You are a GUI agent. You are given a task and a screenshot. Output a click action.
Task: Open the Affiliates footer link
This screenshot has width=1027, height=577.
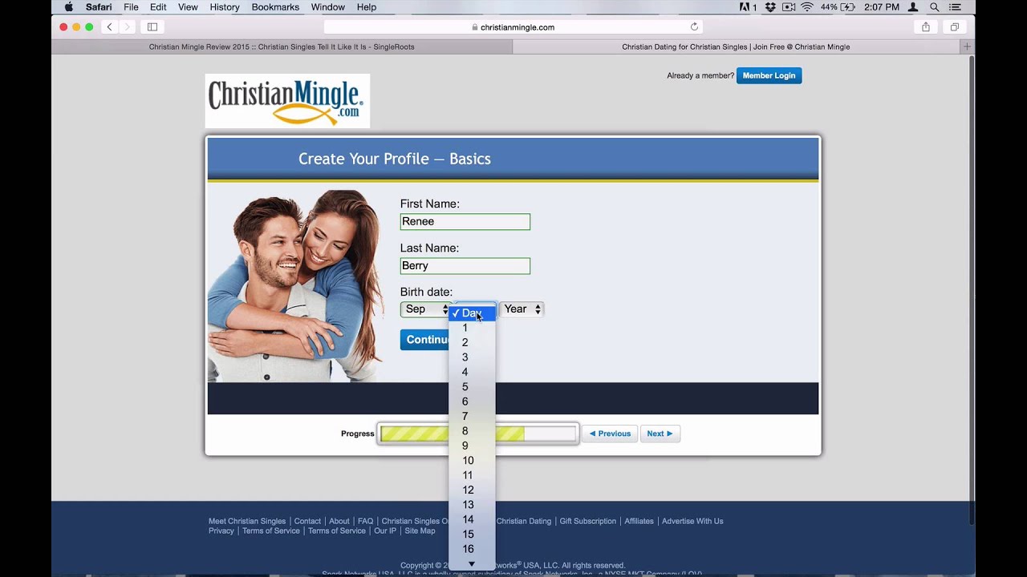(639, 521)
